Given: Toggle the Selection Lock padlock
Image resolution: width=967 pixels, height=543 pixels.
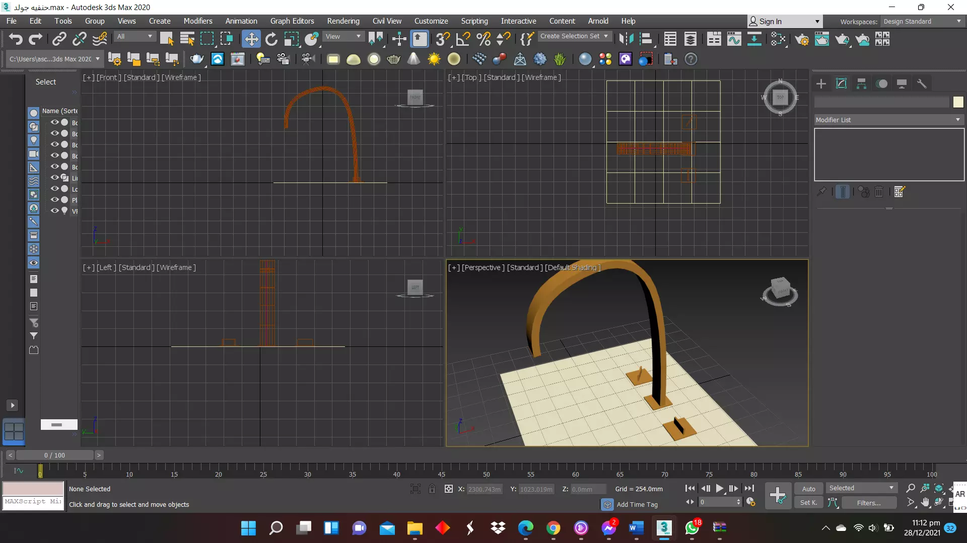Looking at the screenshot, I should [432, 489].
